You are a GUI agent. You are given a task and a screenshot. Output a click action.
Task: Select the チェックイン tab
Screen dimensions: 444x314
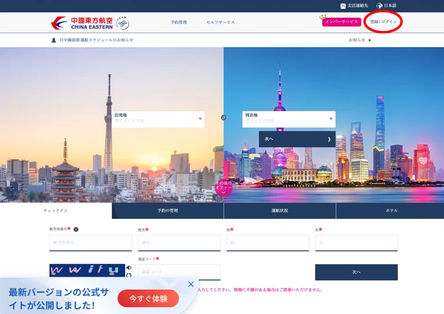point(56,210)
